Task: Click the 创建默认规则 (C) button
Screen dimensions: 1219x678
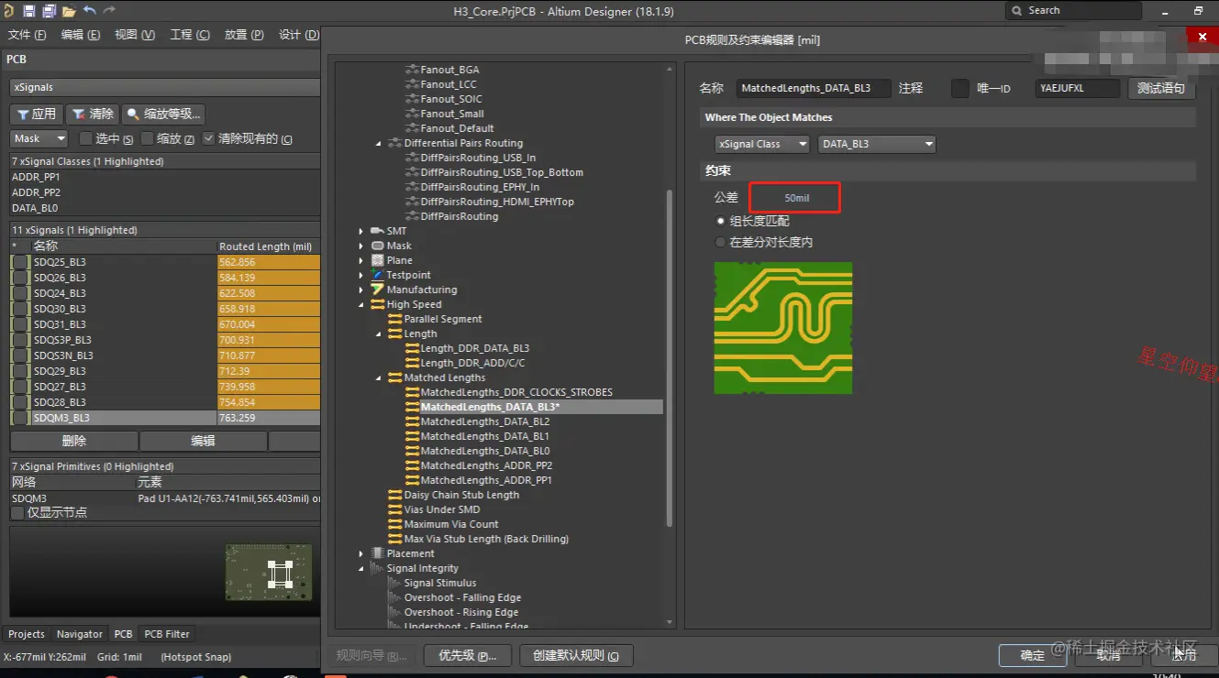Action: tap(576, 655)
